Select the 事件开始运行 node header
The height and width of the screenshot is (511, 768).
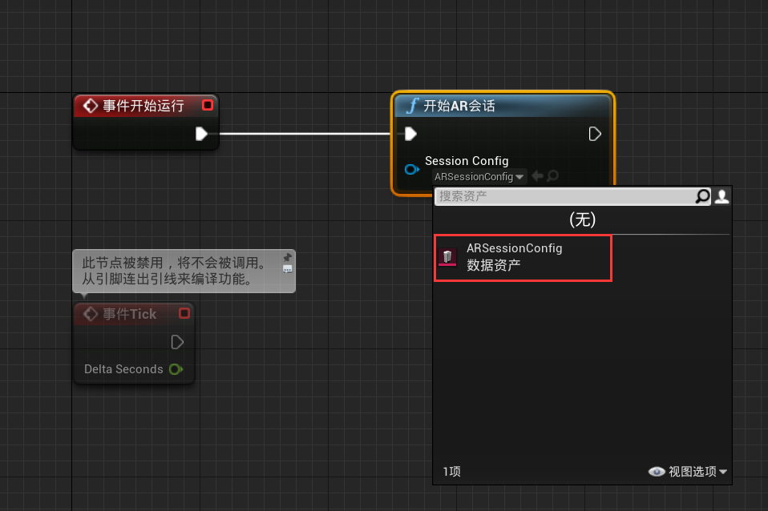tap(143, 106)
